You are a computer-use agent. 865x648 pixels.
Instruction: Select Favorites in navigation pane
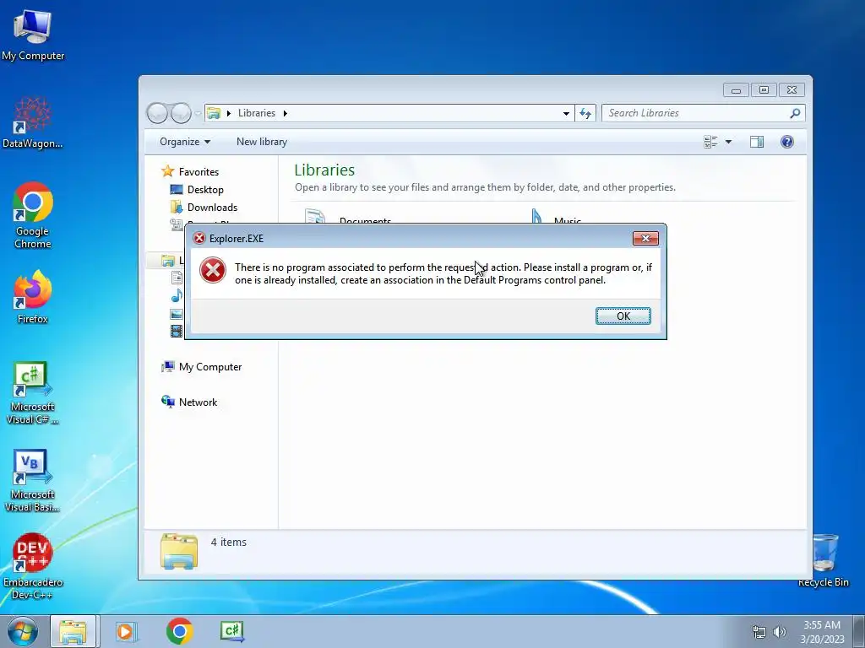(190, 172)
